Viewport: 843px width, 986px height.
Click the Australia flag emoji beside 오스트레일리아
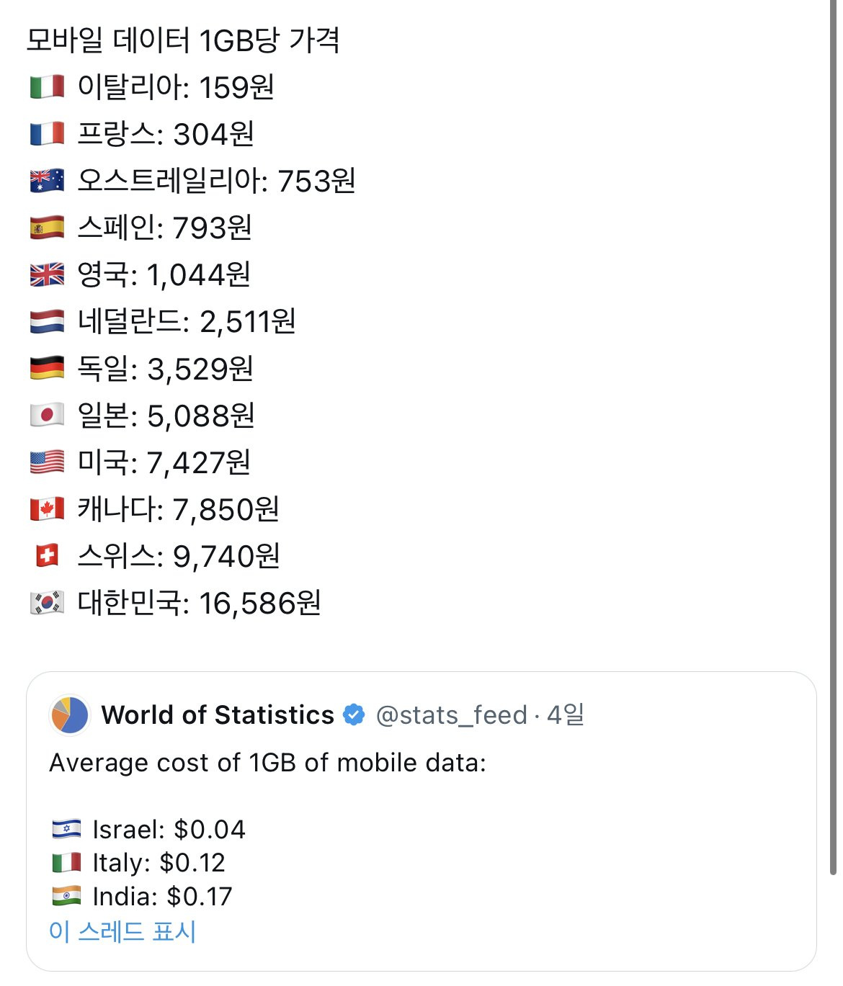[x=47, y=181]
